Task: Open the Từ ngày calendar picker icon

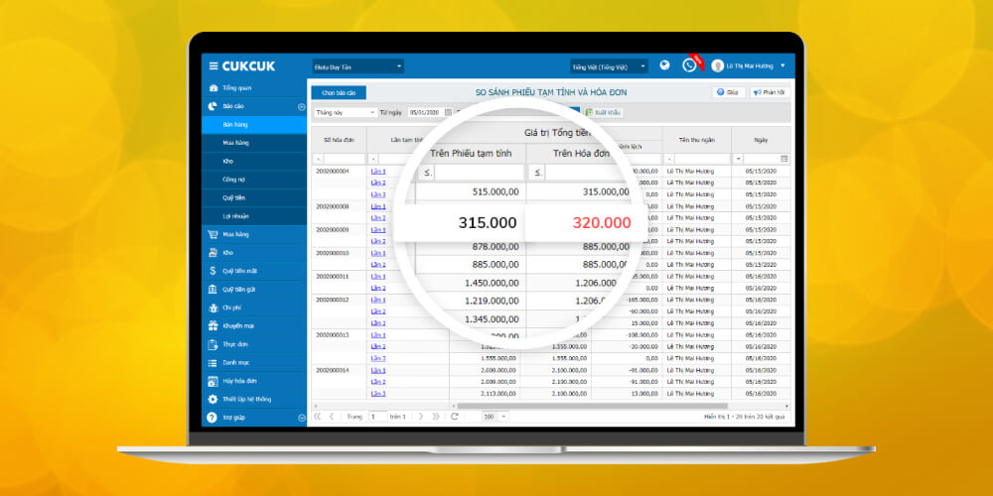Action: pyautogui.click(x=449, y=112)
